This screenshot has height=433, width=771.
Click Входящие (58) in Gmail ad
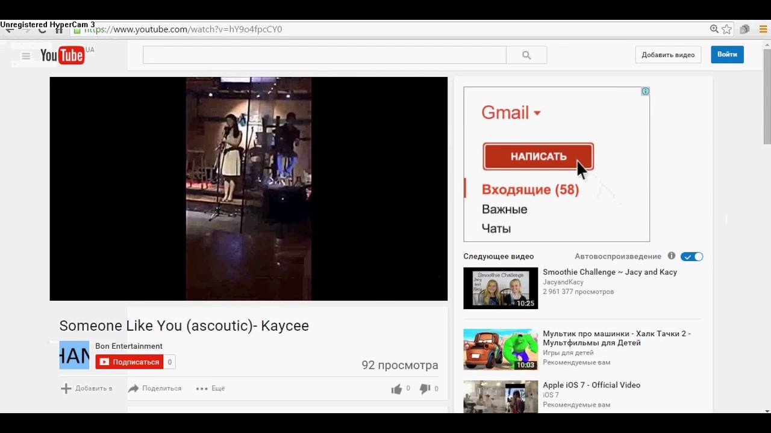click(x=530, y=190)
